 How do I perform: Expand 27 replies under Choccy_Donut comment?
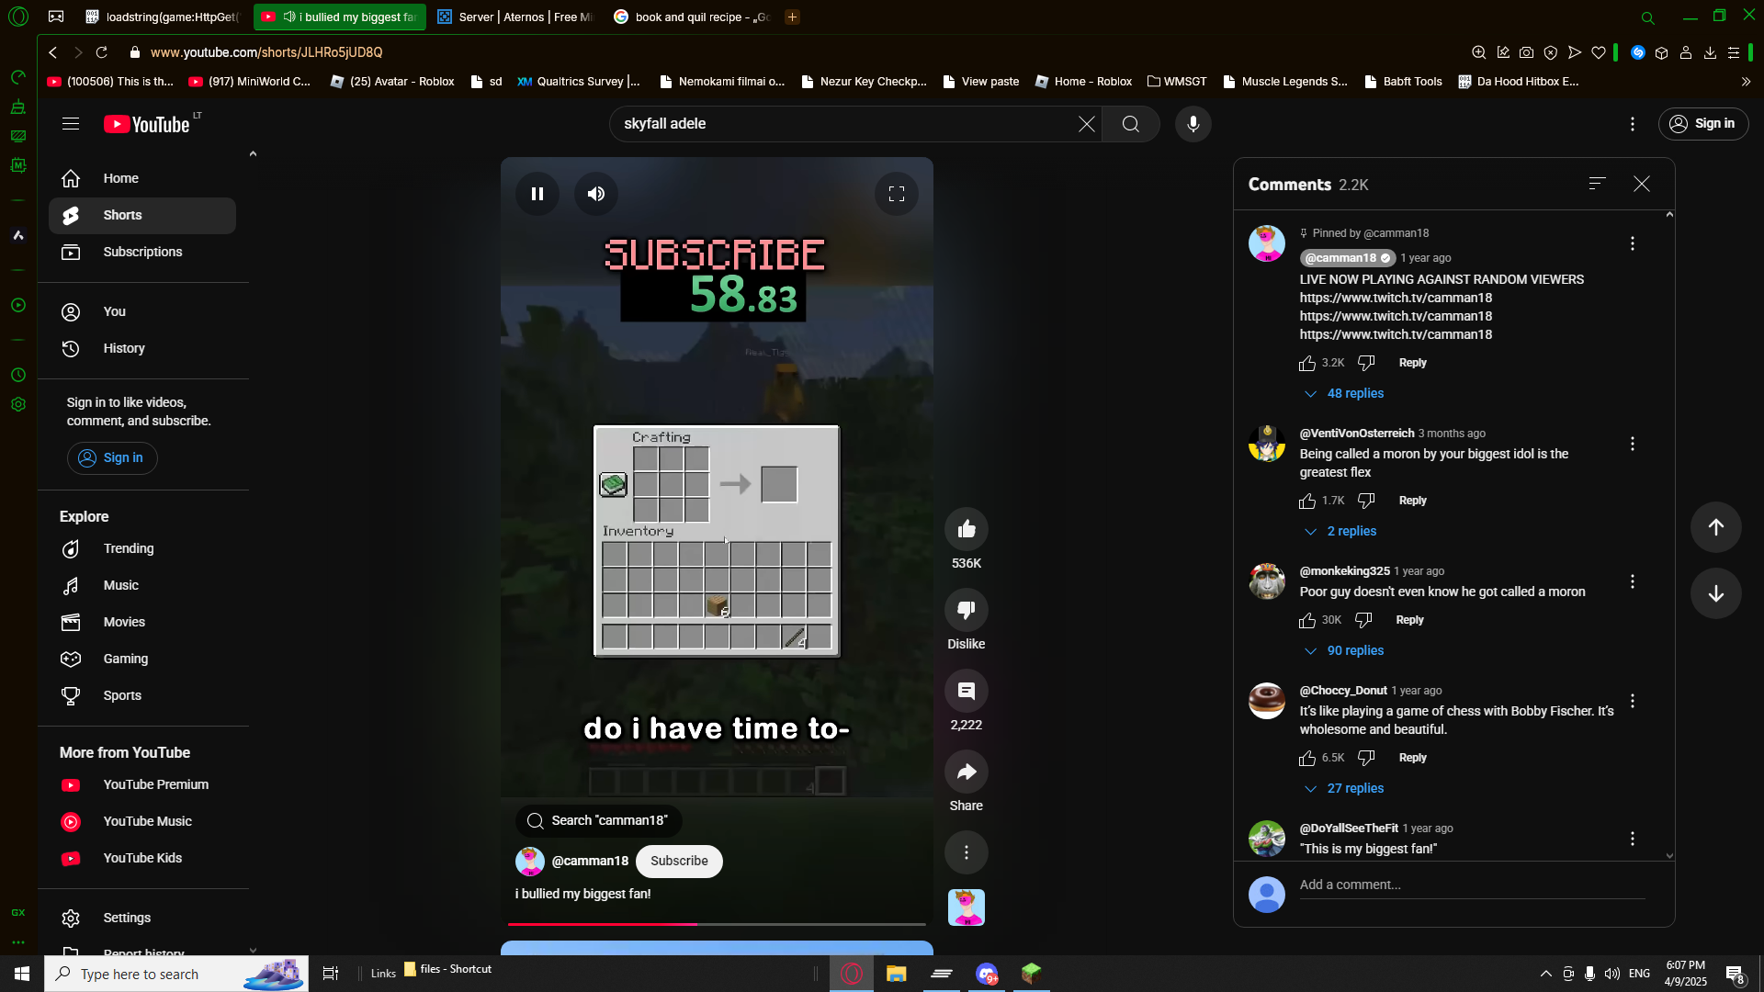[1345, 788]
